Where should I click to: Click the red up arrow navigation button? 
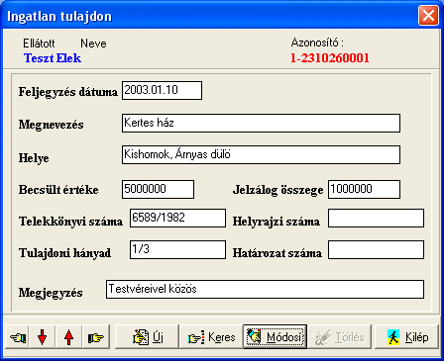(x=68, y=336)
